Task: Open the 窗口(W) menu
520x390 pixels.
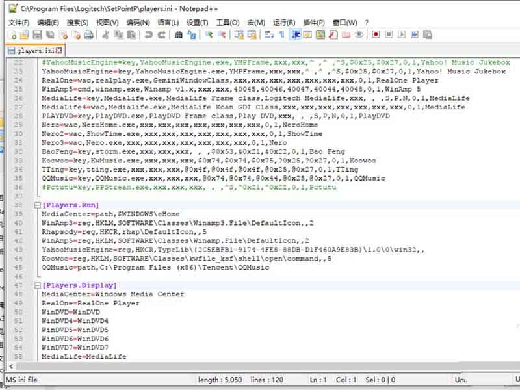Action: tap(345, 23)
